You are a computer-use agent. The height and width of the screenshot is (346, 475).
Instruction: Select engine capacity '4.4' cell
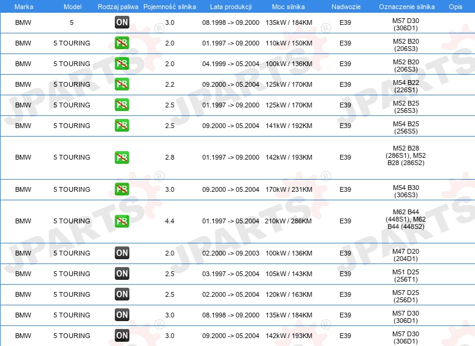(x=169, y=221)
